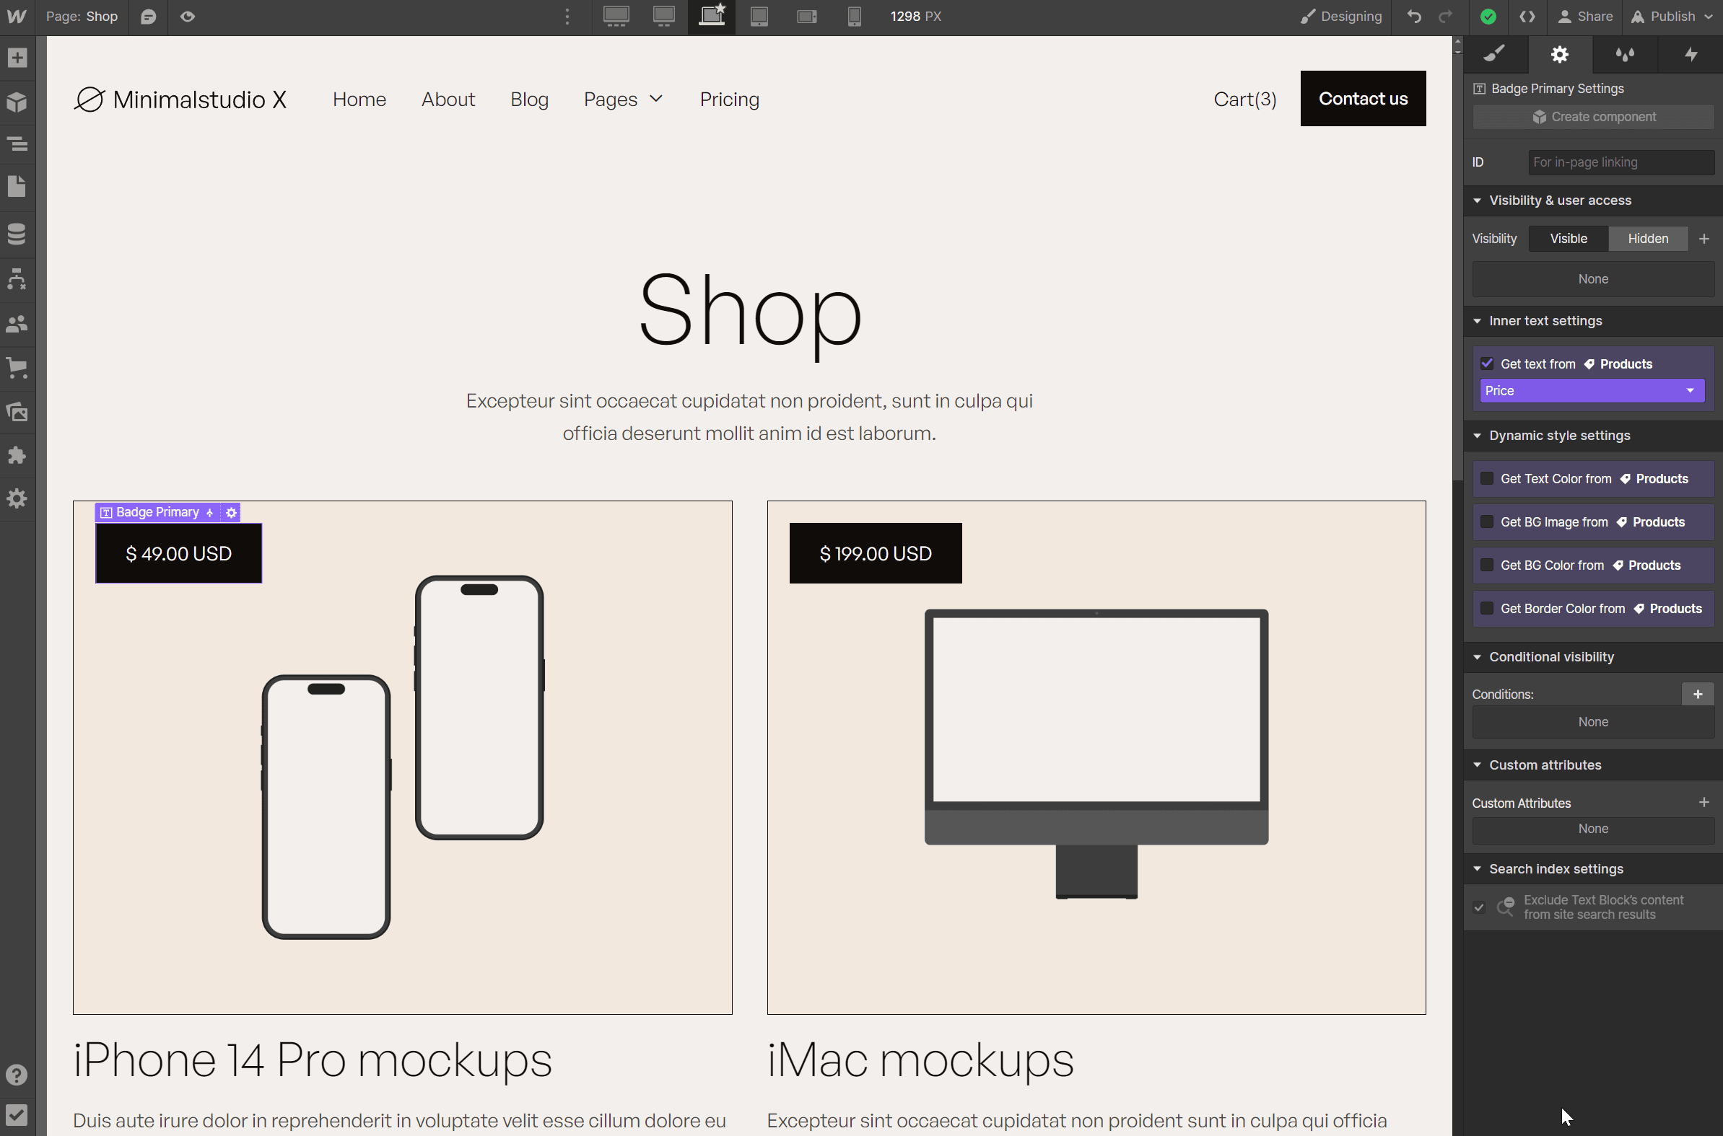Open the Navigator panel
The width and height of the screenshot is (1723, 1136).
[17, 144]
